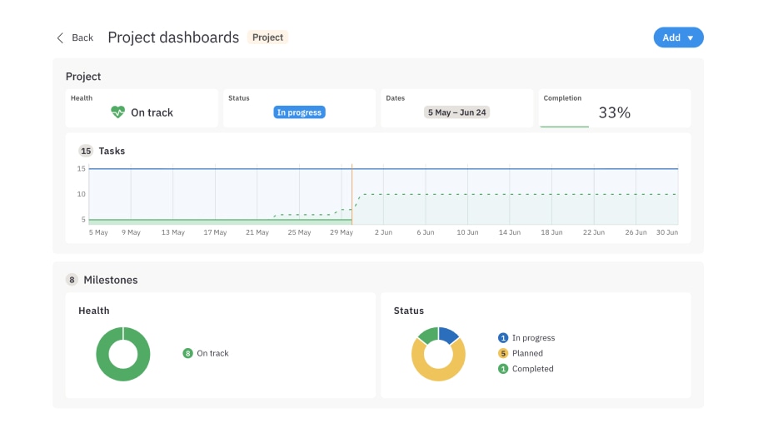Screen dimensions: 758x433
Task: Open the Add dropdown button
Action: tap(678, 37)
